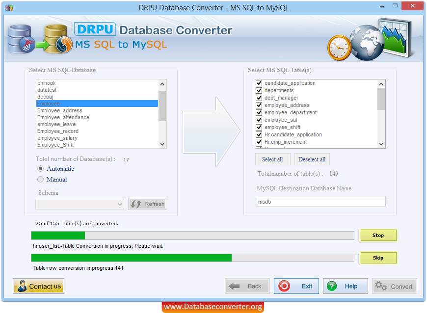Click the app icon in the title bar
Image resolution: width=427 pixels, height=313 pixels.
point(9,8)
